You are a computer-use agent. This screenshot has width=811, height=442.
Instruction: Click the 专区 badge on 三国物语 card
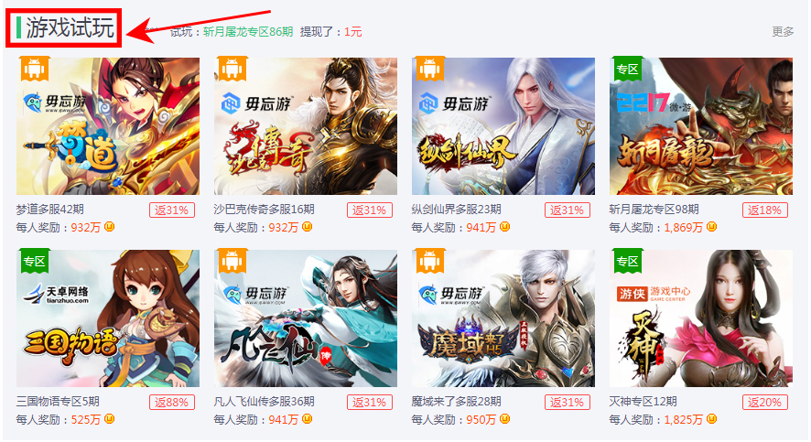(x=35, y=261)
